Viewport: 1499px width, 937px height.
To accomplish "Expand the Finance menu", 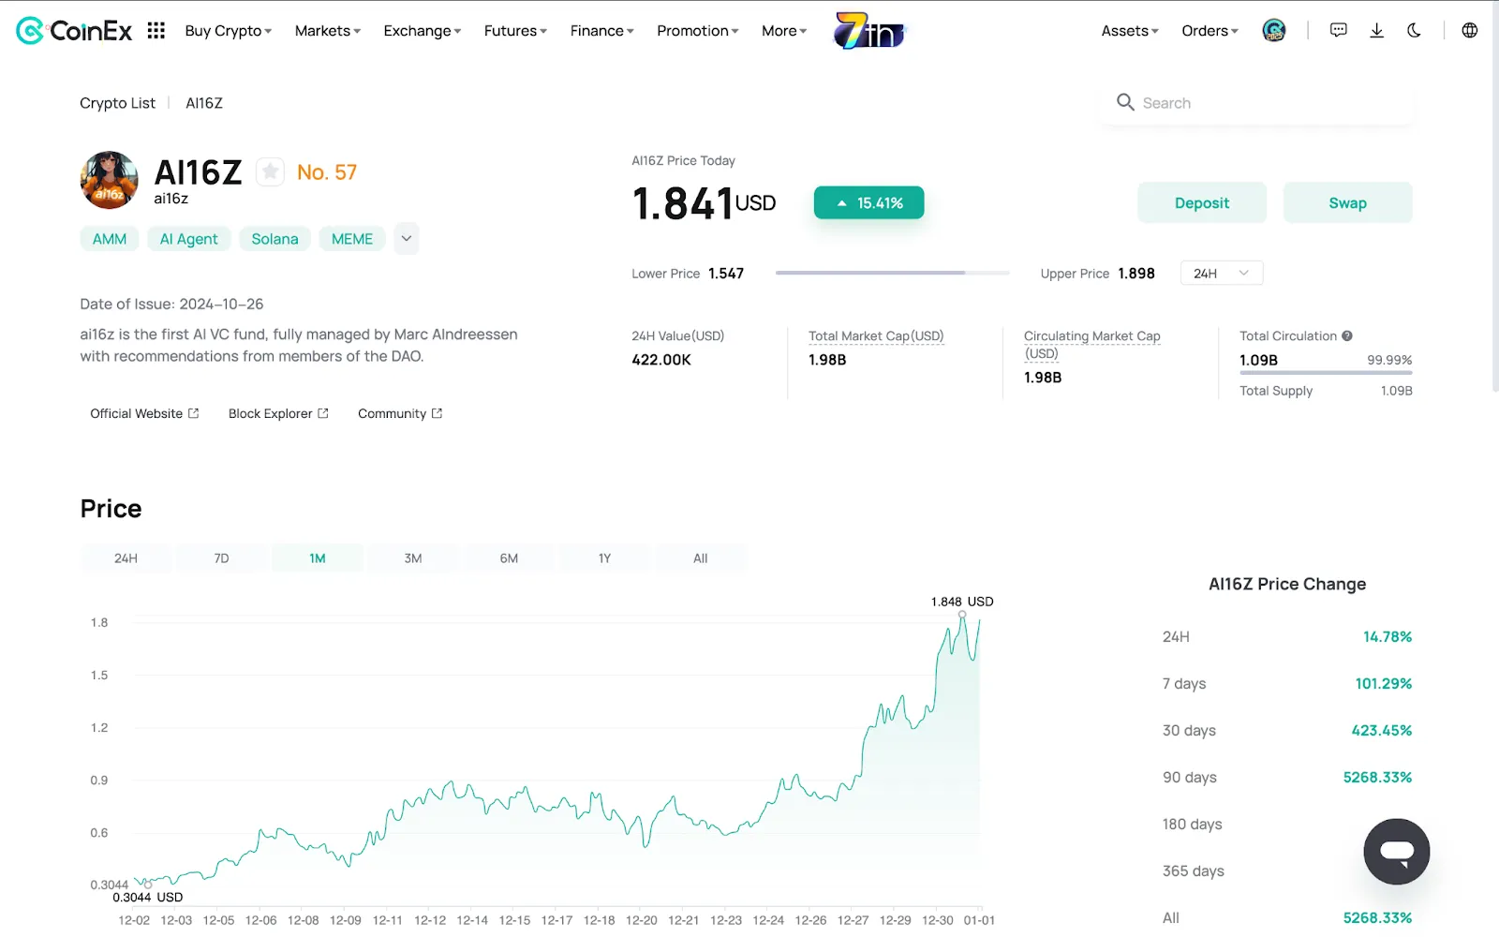I will pyautogui.click(x=602, y=31).
